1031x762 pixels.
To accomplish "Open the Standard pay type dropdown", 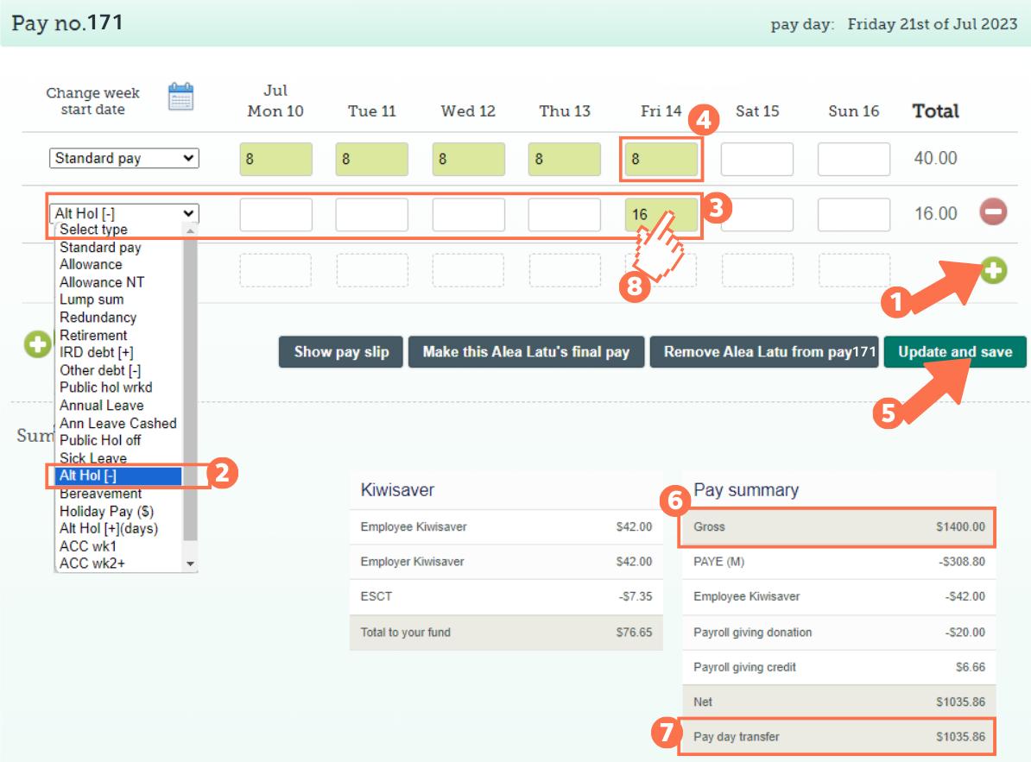I will click(123, 159).
